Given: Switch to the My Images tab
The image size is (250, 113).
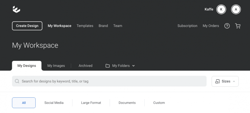Looking at the screenshot, I should (x=56, y=66).
